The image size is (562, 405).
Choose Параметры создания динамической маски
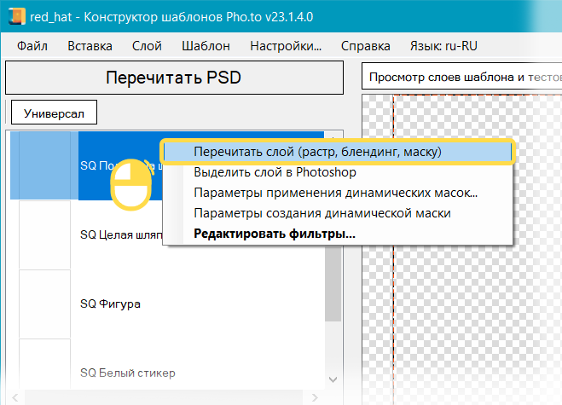point(322,213)
